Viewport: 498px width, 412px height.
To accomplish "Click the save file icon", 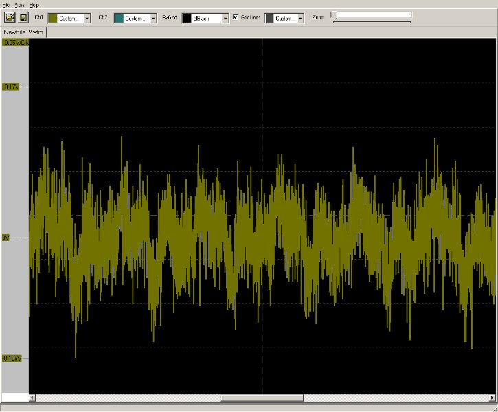I will [23, 18].
